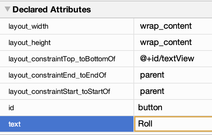The image size is (212, 135).
Task: Collapse the Declared Attributes section triangle
Action: point(8,10)
